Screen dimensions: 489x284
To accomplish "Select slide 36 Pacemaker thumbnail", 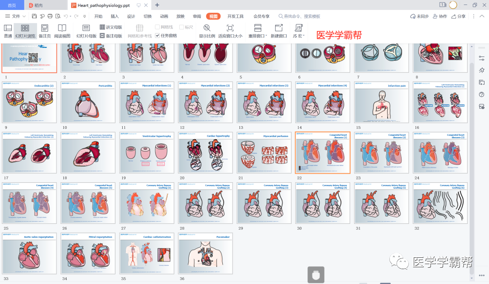I will click(x=205, y=254).
